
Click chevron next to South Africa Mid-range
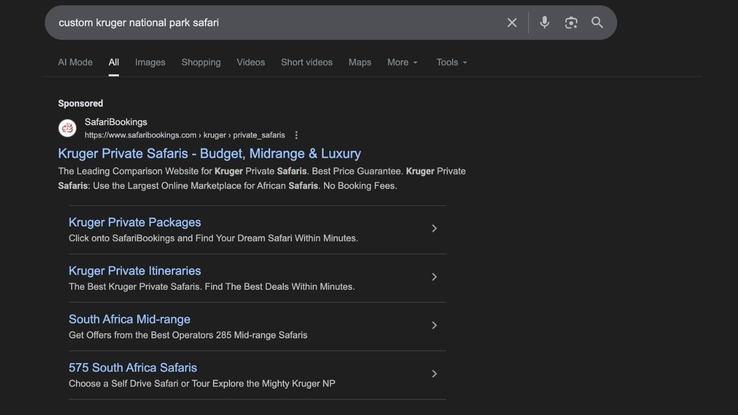click(x=434, y=326)
